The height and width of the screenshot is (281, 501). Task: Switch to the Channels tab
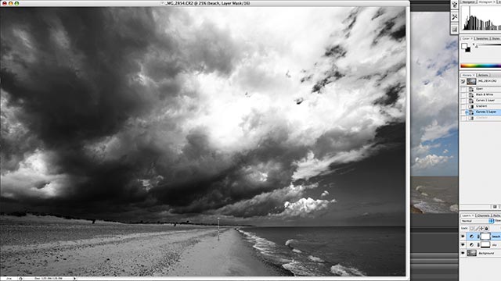click(483, 215)
